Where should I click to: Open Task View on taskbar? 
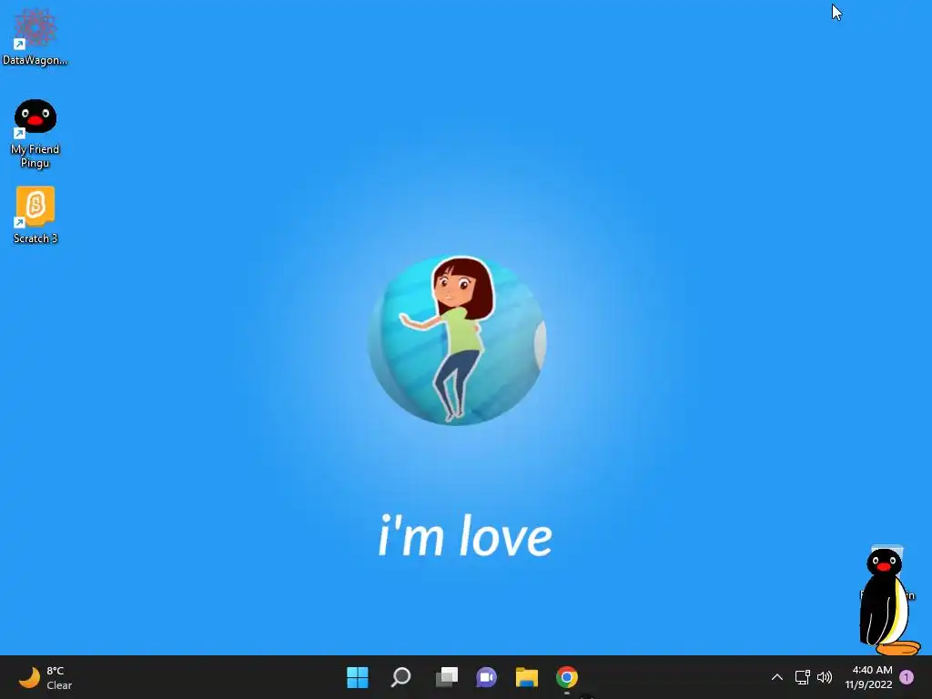tap(446, 677)
